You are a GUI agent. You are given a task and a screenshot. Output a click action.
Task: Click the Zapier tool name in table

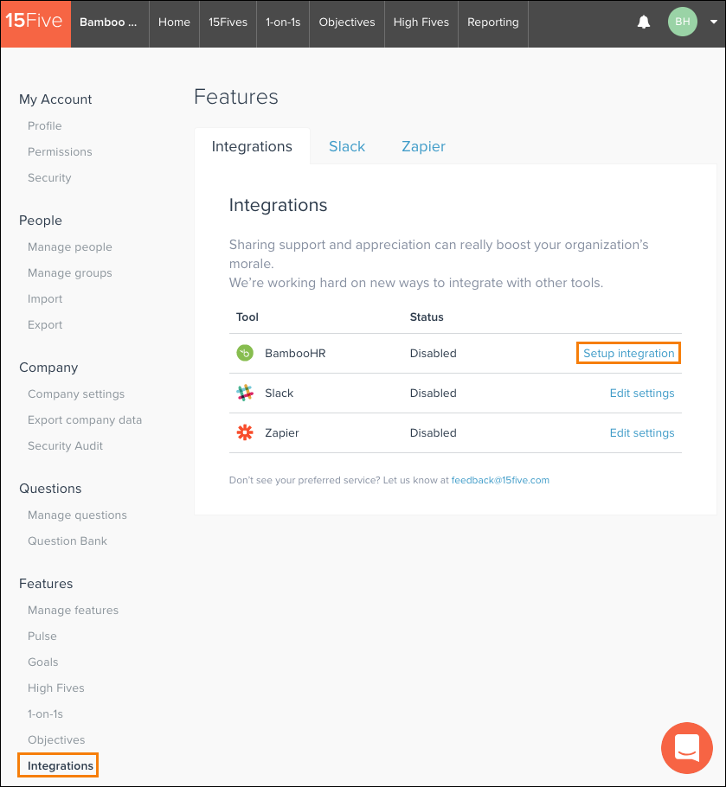pyautogui.click(x=282, y=433)
